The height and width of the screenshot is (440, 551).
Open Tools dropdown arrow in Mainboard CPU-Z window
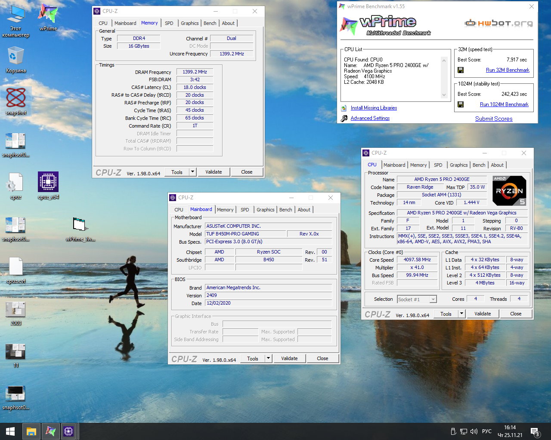click(x=268, y=358)
